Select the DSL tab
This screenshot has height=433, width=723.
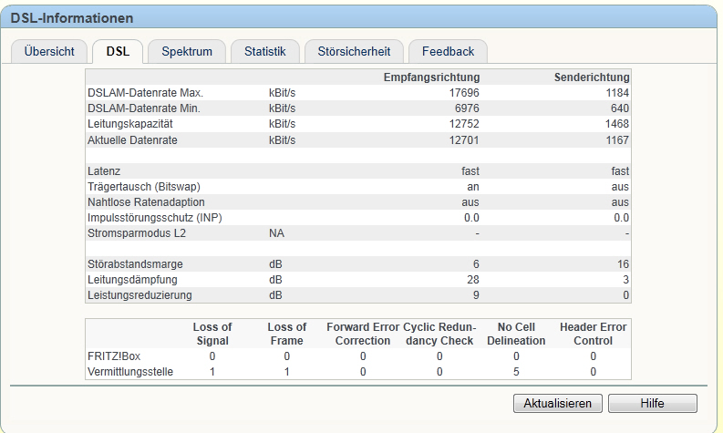(118, 51)
